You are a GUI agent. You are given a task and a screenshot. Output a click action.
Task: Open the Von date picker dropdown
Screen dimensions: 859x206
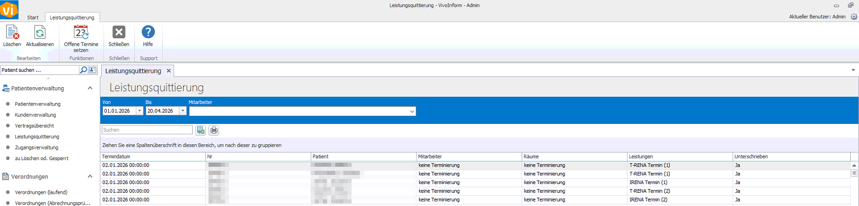click(x=140, y=111)
